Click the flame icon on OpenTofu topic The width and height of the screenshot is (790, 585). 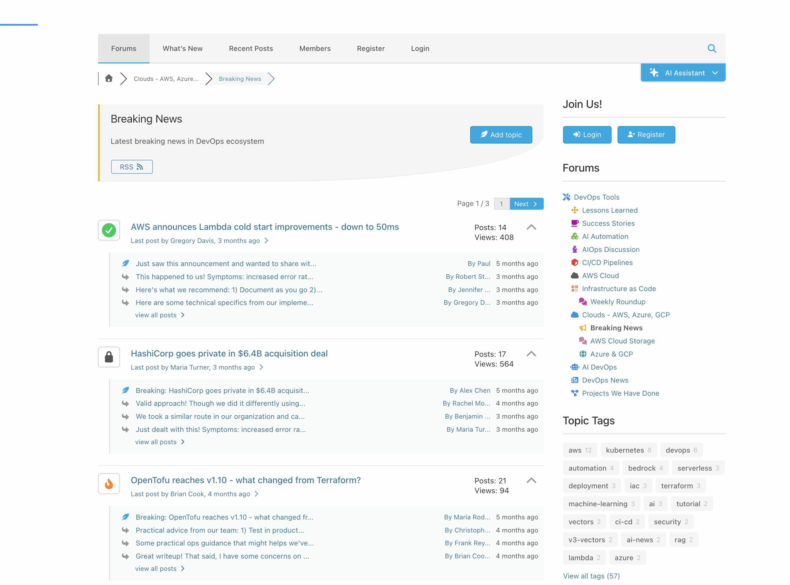pos(109,483)
